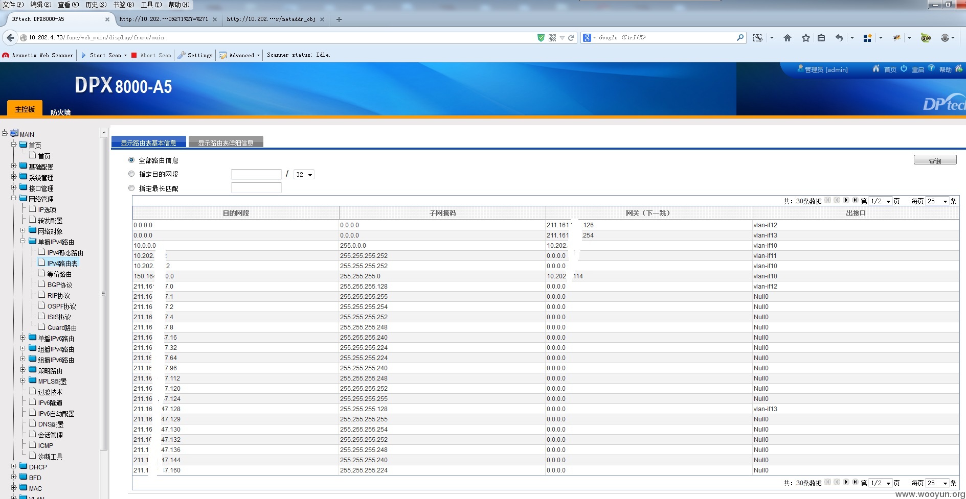Open the QR code icon in address bar
Screen dimensions: 966x499
(x=552, y=38)
